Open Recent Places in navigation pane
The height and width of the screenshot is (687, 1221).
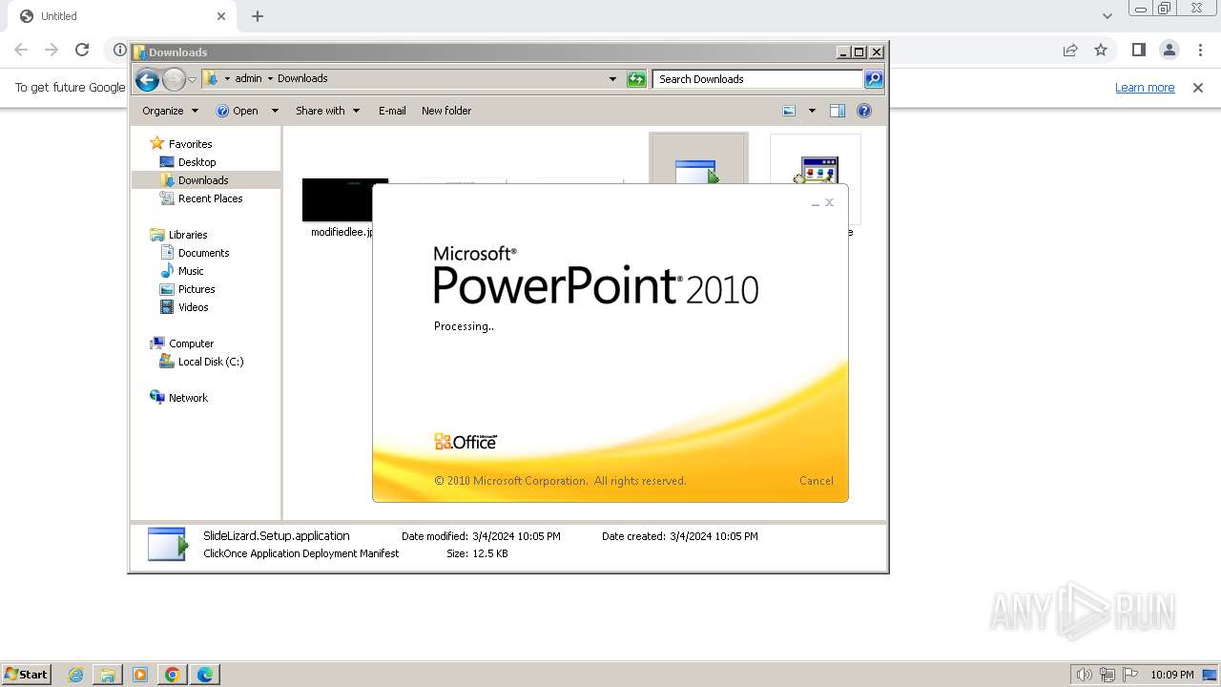[210, 198]
